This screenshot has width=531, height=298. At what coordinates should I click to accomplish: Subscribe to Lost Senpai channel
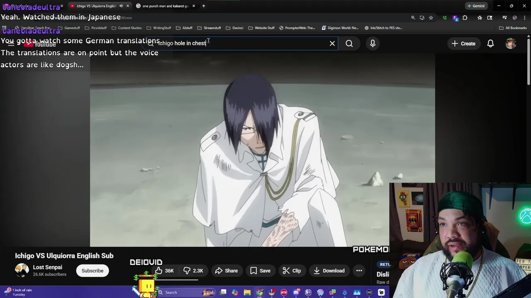coord(93,271)
